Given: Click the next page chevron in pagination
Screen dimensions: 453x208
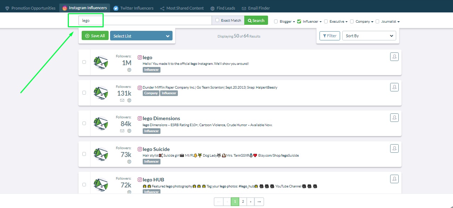Looking at the screenshot, I should pyautogui.click(x=251, y=202).
